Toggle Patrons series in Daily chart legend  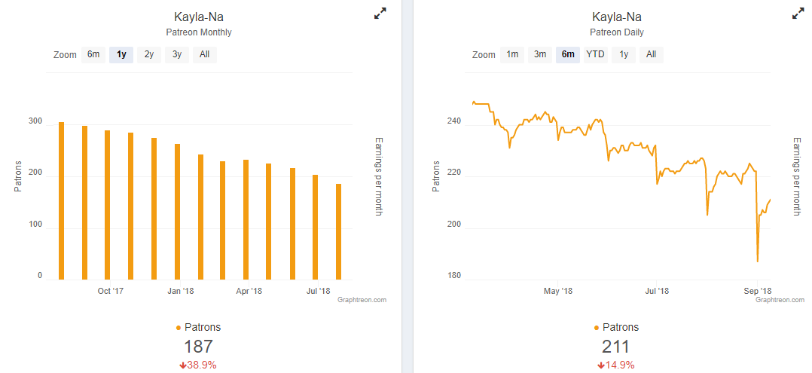pos(617,327)
